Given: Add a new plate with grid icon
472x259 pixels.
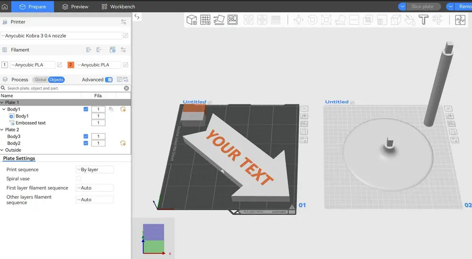Looking at the screenshot, I should pos(205,20).
